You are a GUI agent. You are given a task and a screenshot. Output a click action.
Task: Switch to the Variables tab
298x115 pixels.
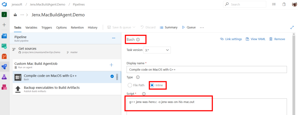click(x=31, y=27)
